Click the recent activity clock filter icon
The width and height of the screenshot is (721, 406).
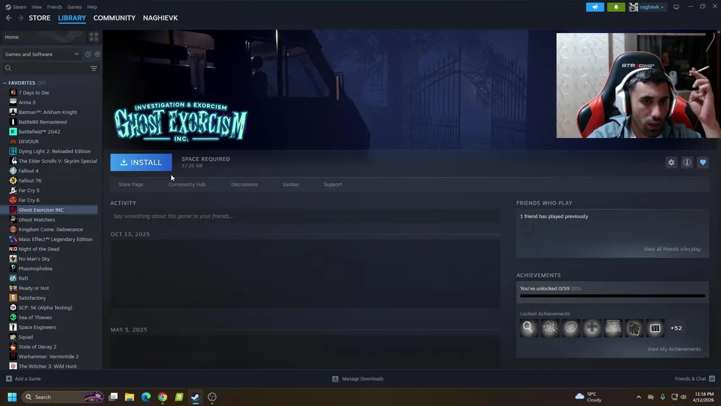click(x=88, y=54)
